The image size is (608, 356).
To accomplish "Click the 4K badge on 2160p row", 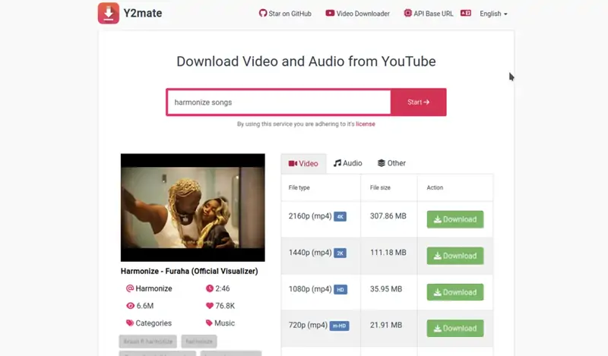I will pyautogui.click(x=340, y=216).
